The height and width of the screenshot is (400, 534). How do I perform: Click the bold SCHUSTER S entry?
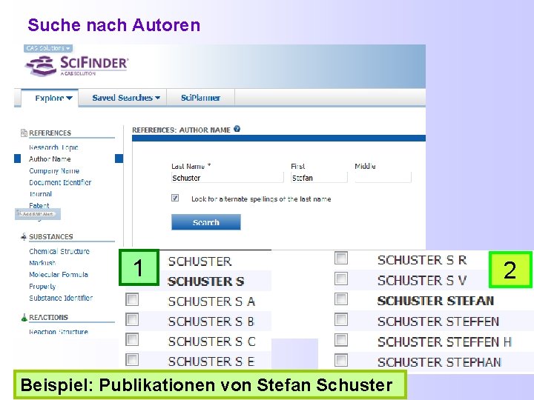coord(206,281)
